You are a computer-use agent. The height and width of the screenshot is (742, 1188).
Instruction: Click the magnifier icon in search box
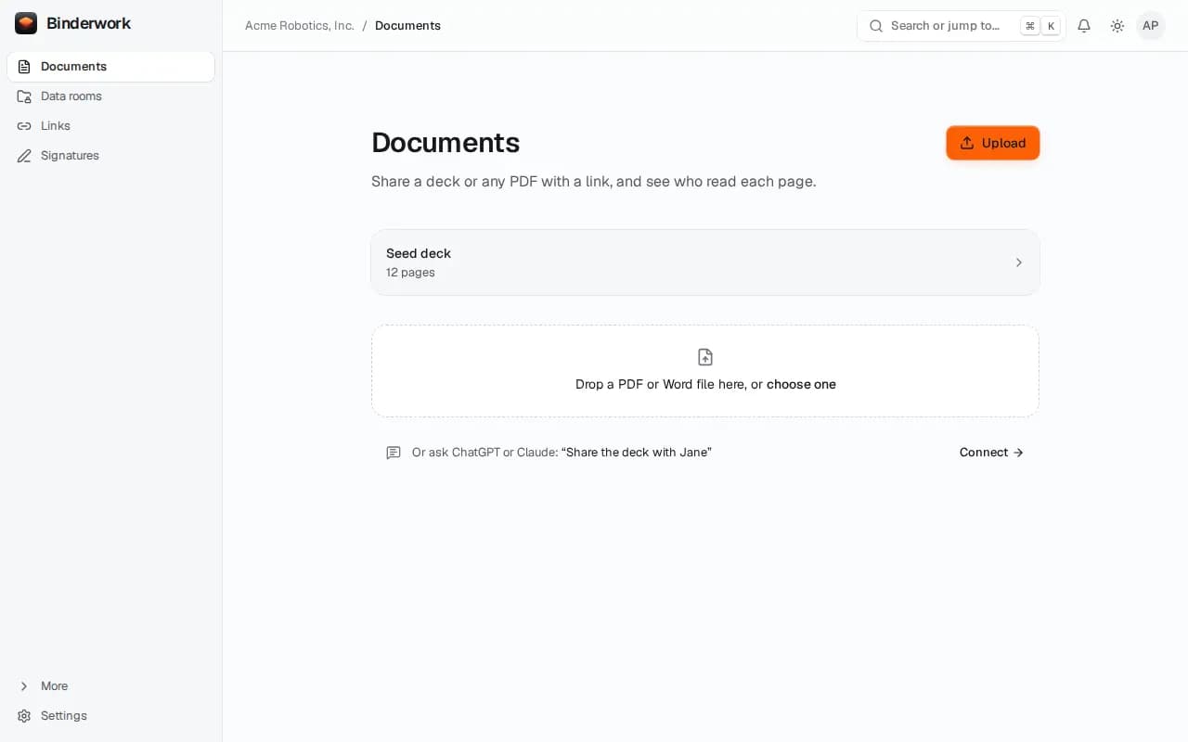pos(875,26)
